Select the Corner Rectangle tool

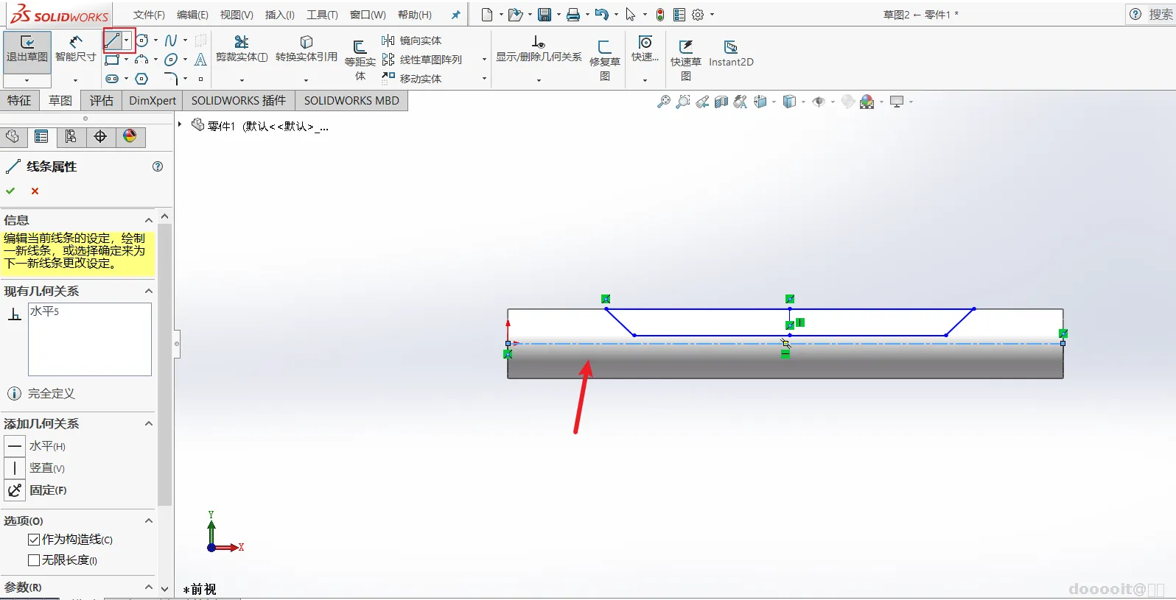coord(112,60)
